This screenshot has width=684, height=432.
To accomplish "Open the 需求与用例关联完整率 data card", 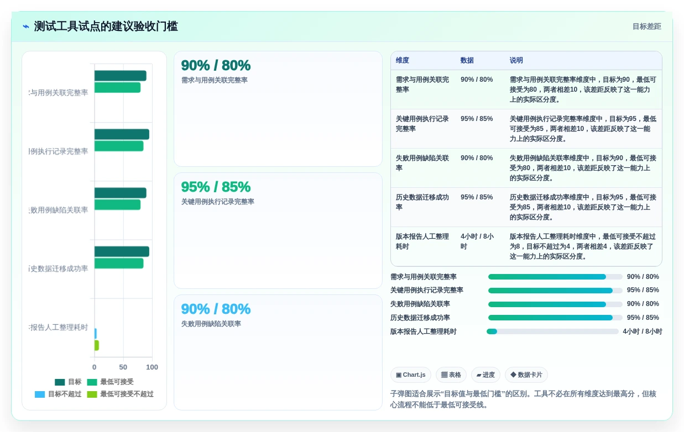I will click(x=278, y=109).
